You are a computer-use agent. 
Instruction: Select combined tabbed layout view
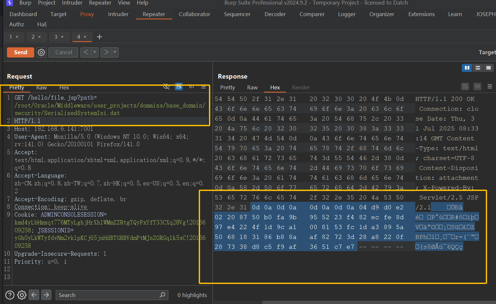(488, 68)
